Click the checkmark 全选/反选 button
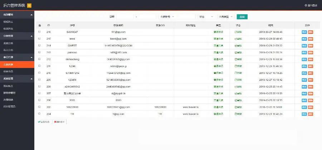This screenshot has width=322, height=150. click(44, 122)
